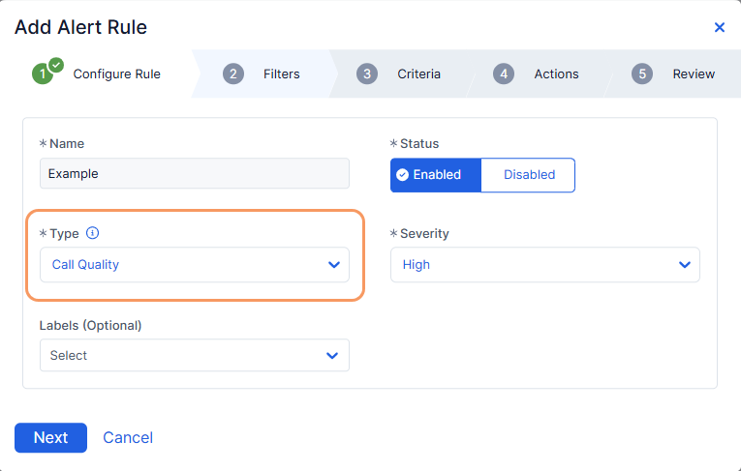
Task: Expand the Severity dropdown set to High
Action: tap(544, 264)
